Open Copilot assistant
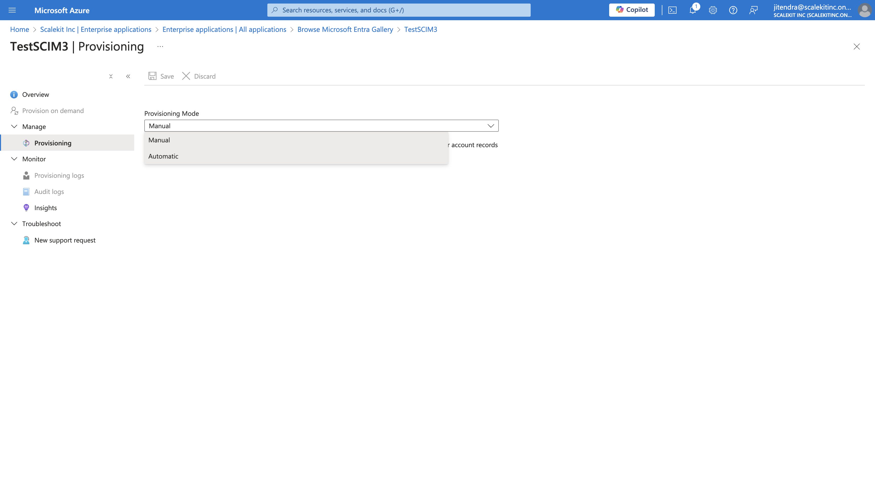Image resolution: width=875 pixels, height=485 pixels. 632,10
